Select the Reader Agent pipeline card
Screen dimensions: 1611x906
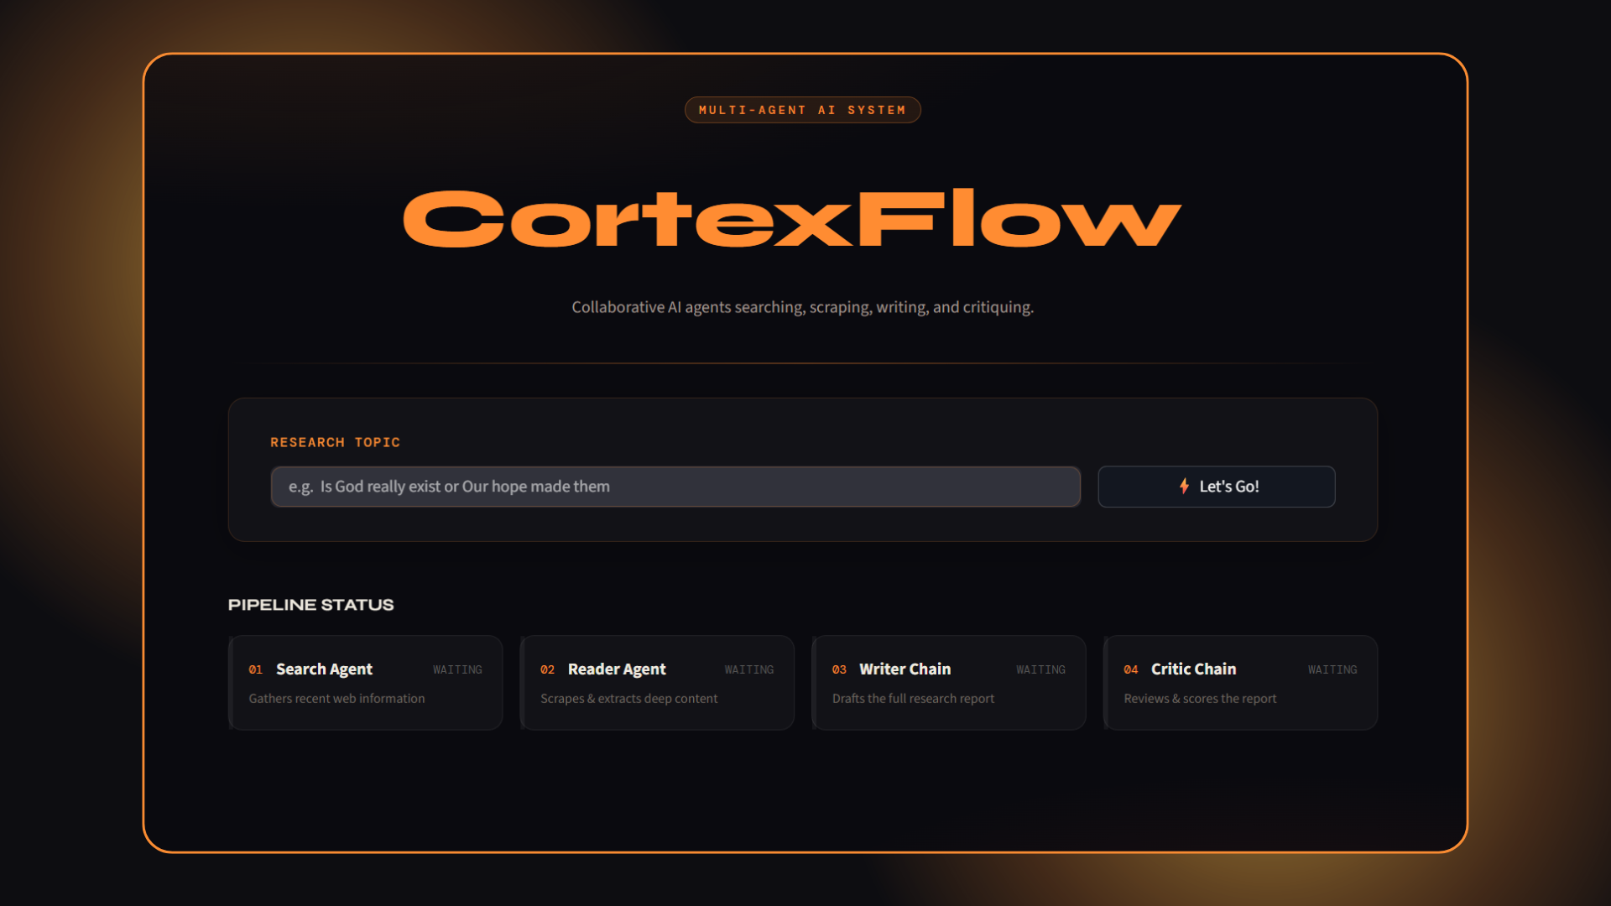[657, 683]
